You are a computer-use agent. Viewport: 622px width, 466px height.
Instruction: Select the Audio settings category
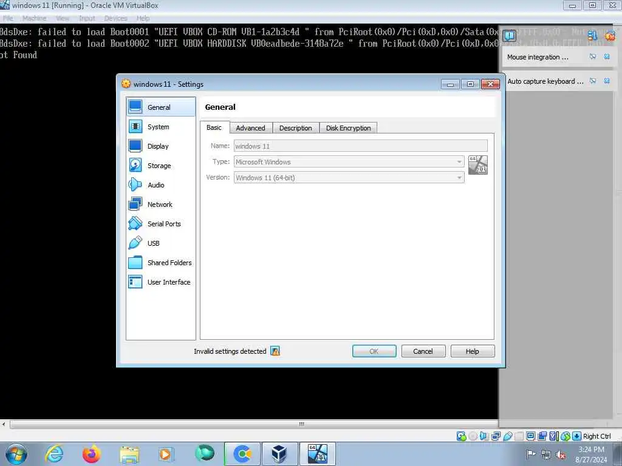pos(160,185)
